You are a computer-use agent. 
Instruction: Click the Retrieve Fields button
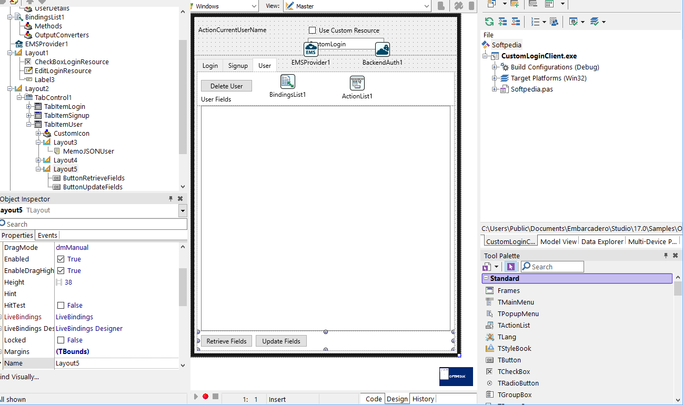tap(227, 341)
